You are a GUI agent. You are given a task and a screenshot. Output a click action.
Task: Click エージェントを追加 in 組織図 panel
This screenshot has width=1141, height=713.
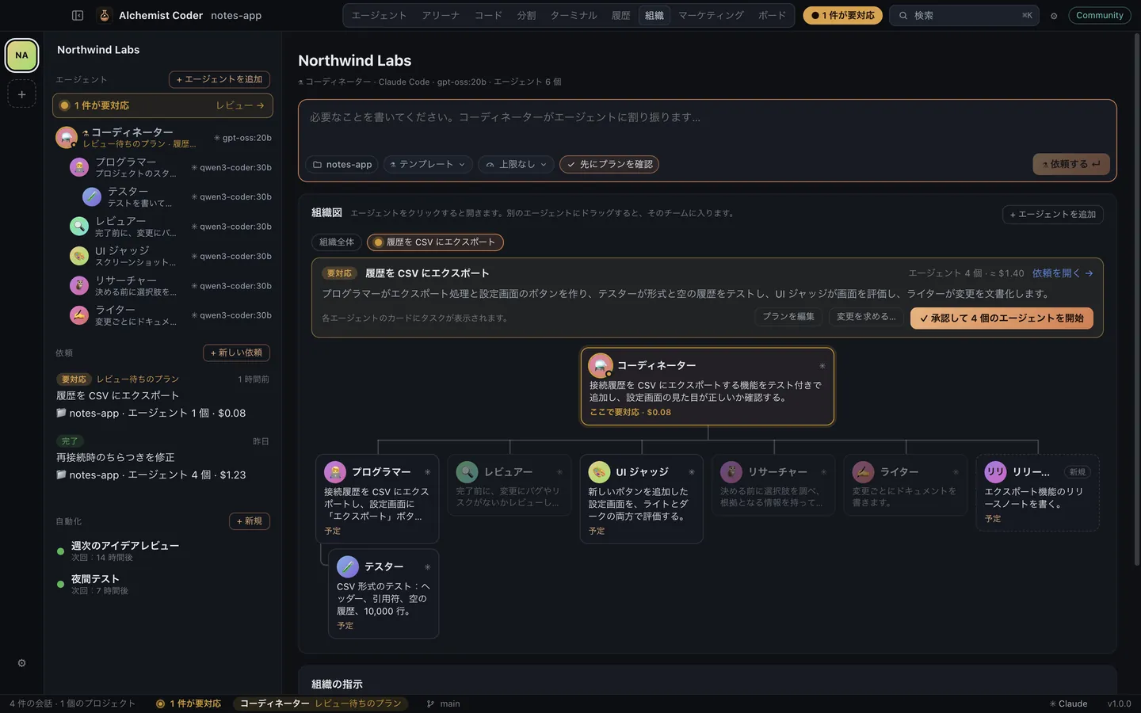(1052, 215)
